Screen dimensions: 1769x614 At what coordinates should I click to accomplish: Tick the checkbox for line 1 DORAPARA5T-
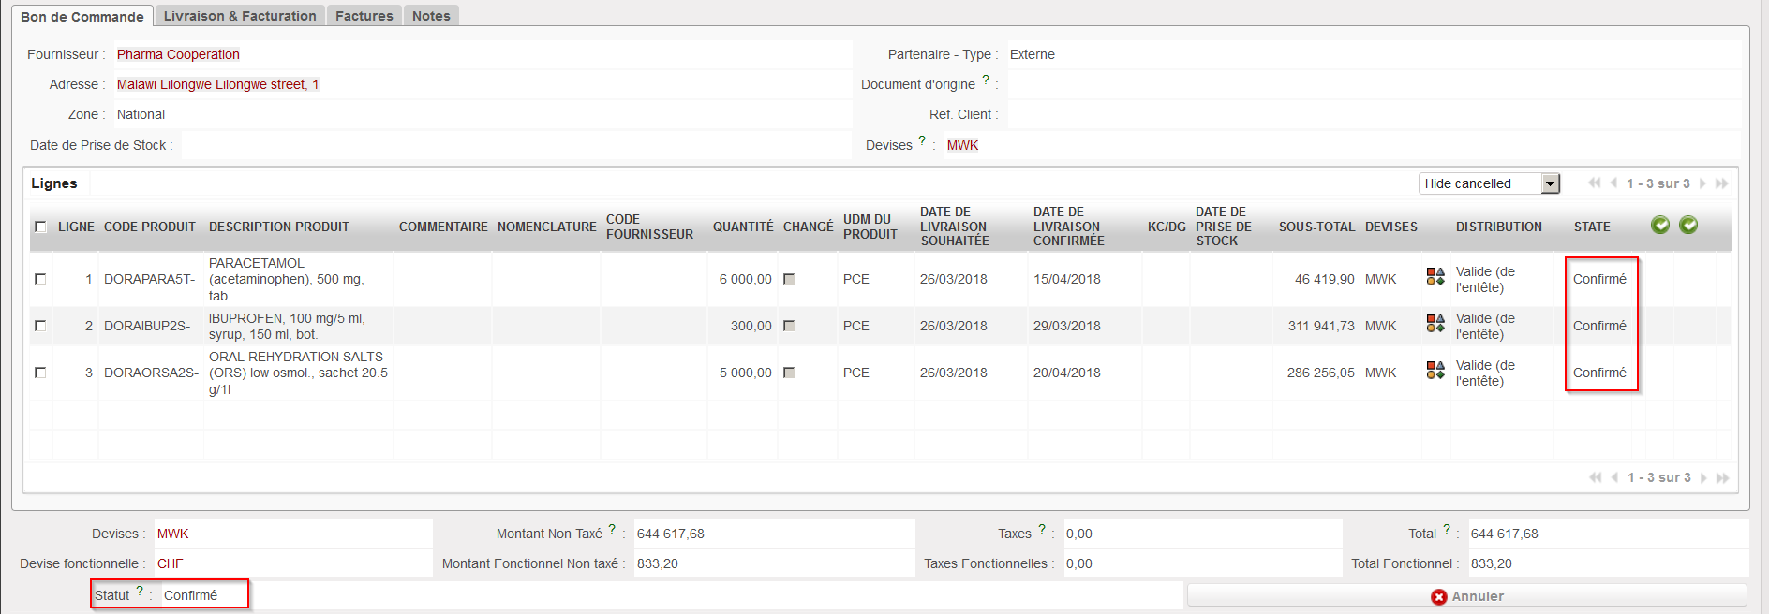click(40, 279)
